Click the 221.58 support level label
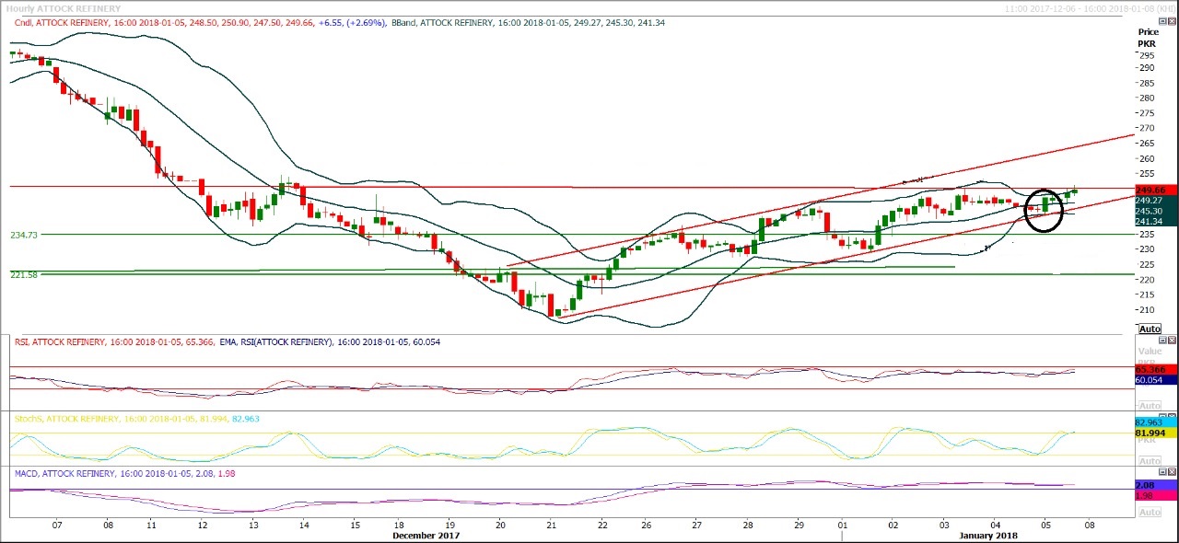The width and height of the screenshot is (1179, 543). pyautogui.click(x=24, y=275)
